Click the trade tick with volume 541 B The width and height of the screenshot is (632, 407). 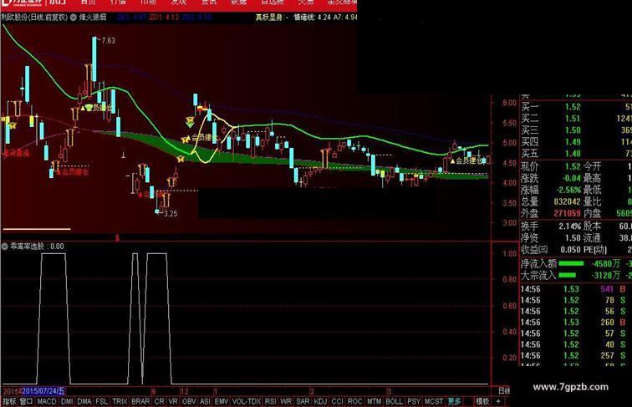pos(573,289)
